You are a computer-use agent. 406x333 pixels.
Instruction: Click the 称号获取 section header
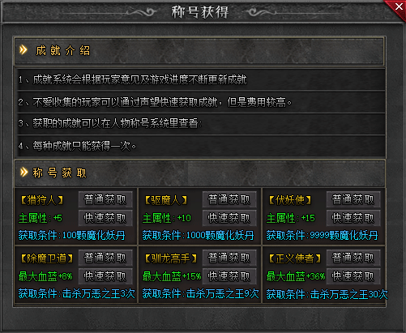click(x=199, y=173)
